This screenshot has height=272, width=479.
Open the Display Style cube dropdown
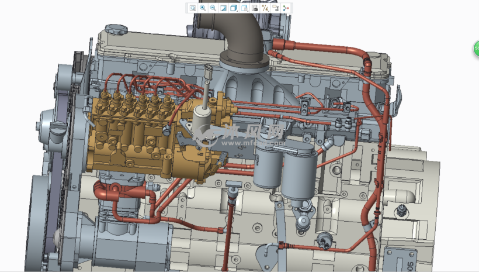point(234,8)
